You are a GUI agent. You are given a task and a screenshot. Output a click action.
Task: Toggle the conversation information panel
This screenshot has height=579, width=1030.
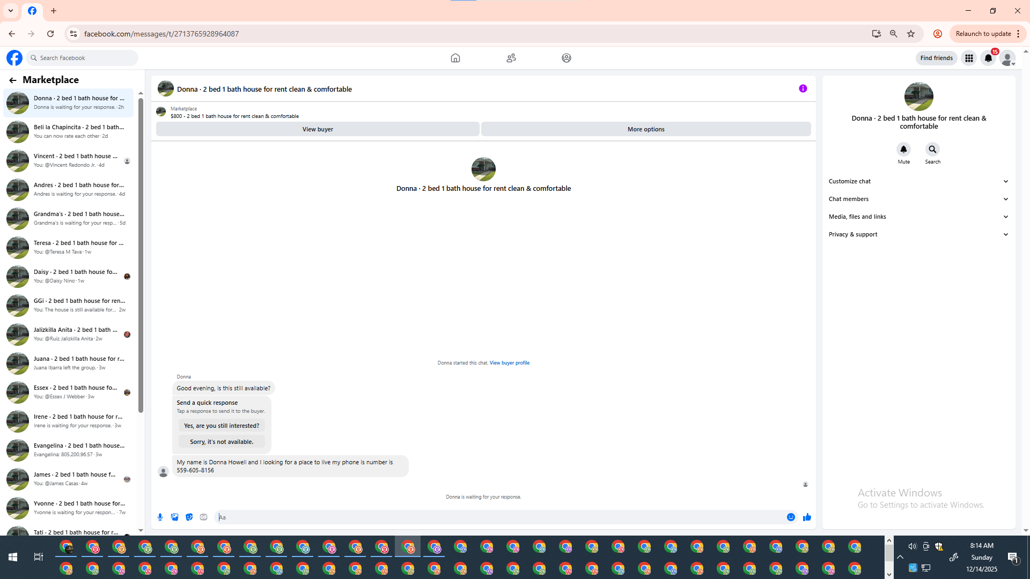[x=803, y=88]
